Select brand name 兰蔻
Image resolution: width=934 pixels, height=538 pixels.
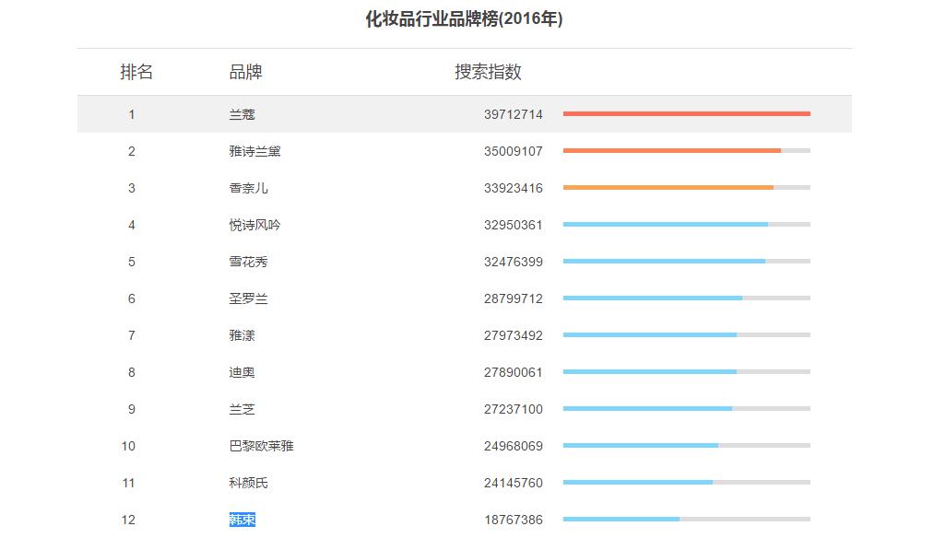242,114
